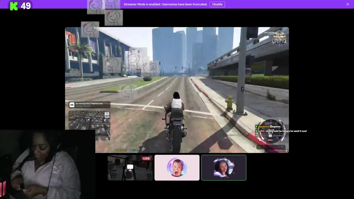Click the San Andreas Ave street label

[x=89, y=104]
